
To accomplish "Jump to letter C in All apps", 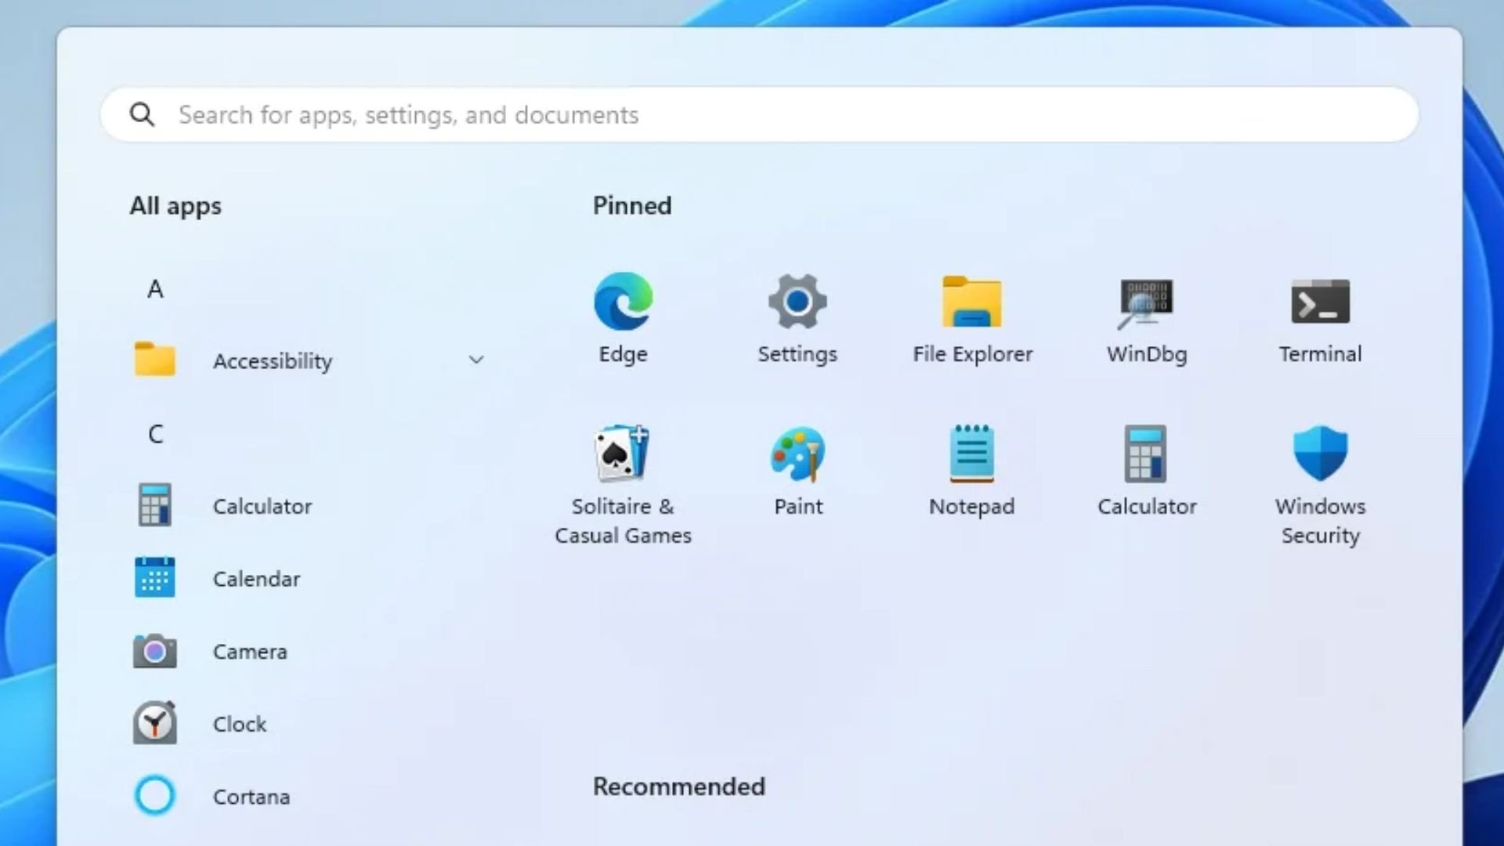I will pos(155,434).
